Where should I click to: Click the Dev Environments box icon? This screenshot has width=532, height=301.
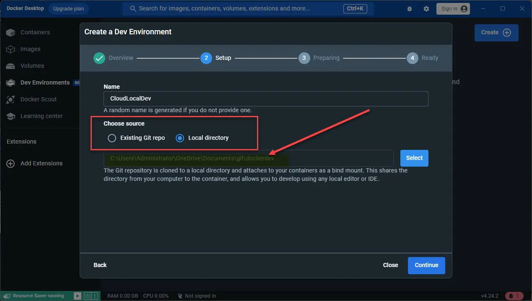10,82
